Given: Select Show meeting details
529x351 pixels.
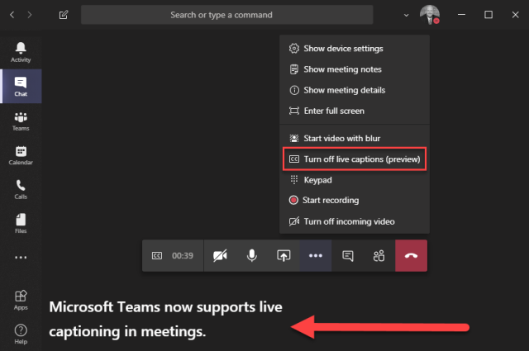Looking at the screenshot, I should (355, 90).
